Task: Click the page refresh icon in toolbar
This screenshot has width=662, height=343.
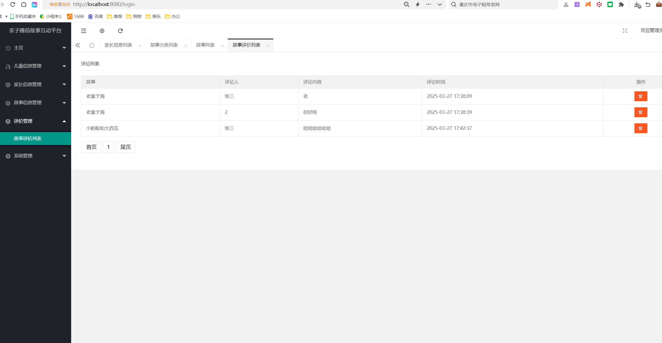Action: coord(120,31)
